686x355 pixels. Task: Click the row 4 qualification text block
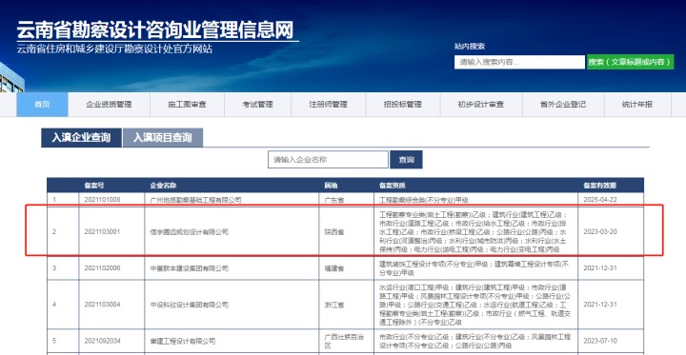click(474, 305)
